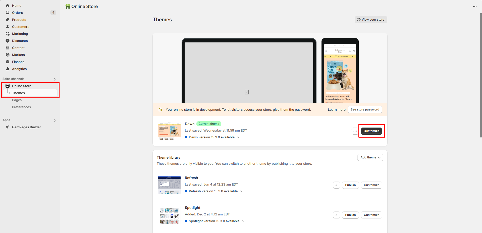Click the Home icon in the sidebar

click(x=8, y=6)
